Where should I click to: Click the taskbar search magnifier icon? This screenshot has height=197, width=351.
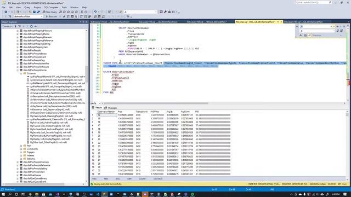pos(10,194)
